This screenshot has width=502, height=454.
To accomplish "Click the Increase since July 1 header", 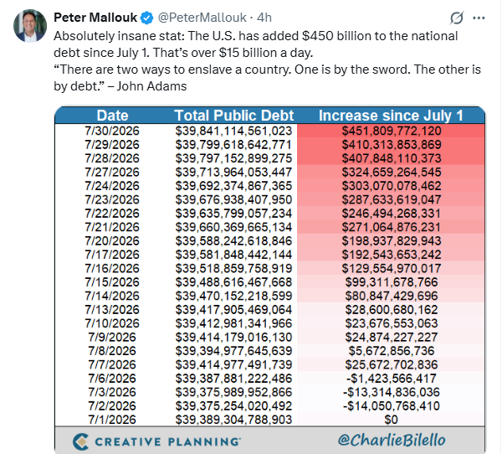I will 391,116.
